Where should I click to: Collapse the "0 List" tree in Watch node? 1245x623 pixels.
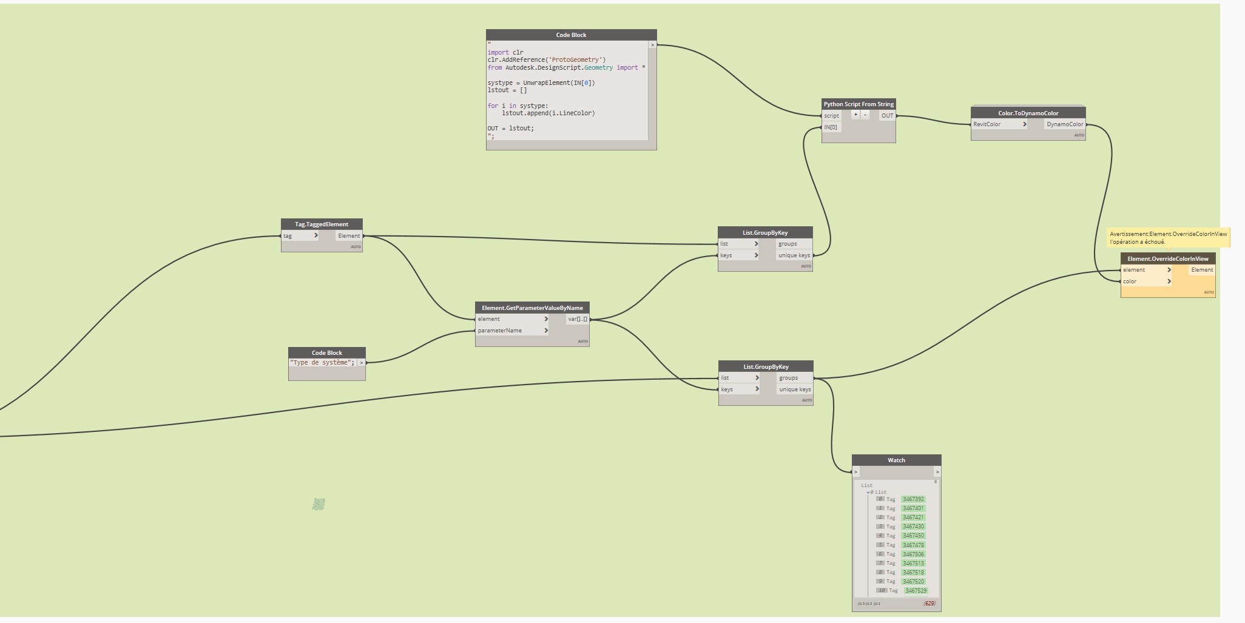coord(868,492)
